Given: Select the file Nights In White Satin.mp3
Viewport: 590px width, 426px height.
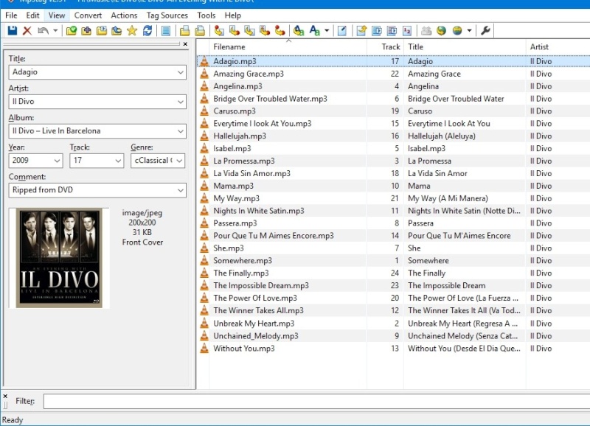Looking at the screenshot, I should (x=259, y=211).
